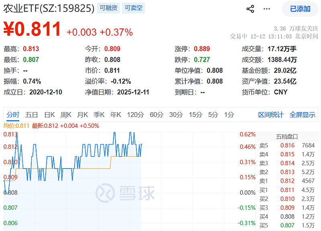The width and height of the screenshot is (321, 231).
Task: Click the +0.37% percent change
Action: (116, 32)
